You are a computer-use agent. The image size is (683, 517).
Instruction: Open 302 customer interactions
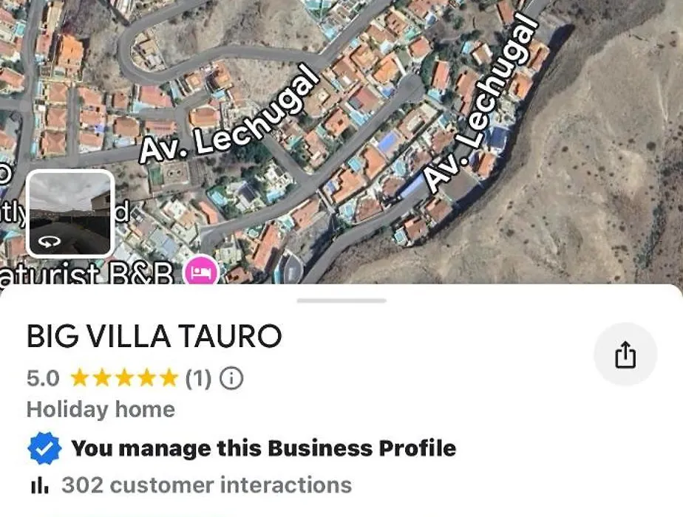(x=206, y=485)
